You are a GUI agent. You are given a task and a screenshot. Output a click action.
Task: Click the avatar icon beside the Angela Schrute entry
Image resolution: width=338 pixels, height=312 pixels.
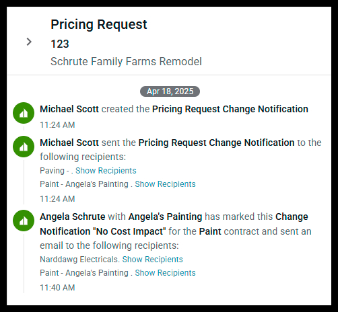[x=24, y=221]
